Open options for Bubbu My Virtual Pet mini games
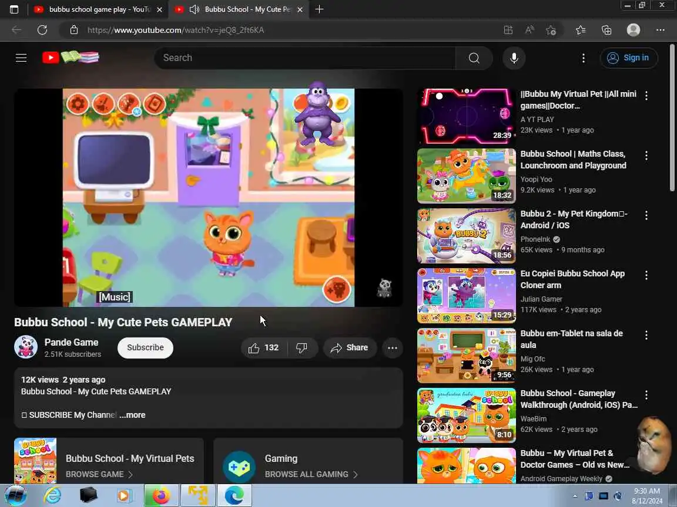This screenshot has height=507, width=677. coord(646,96)
